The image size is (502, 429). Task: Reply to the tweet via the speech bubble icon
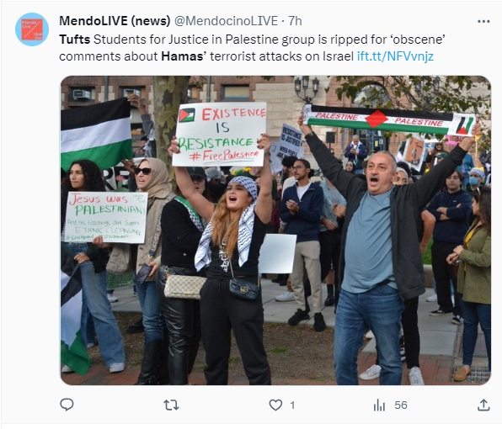coord(67,405)
